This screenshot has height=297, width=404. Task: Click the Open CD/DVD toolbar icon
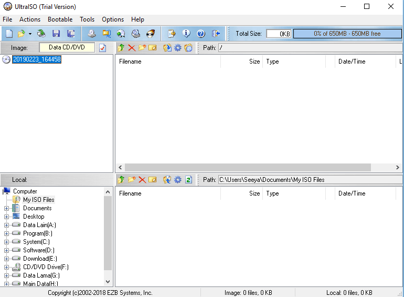pos(41,34)
